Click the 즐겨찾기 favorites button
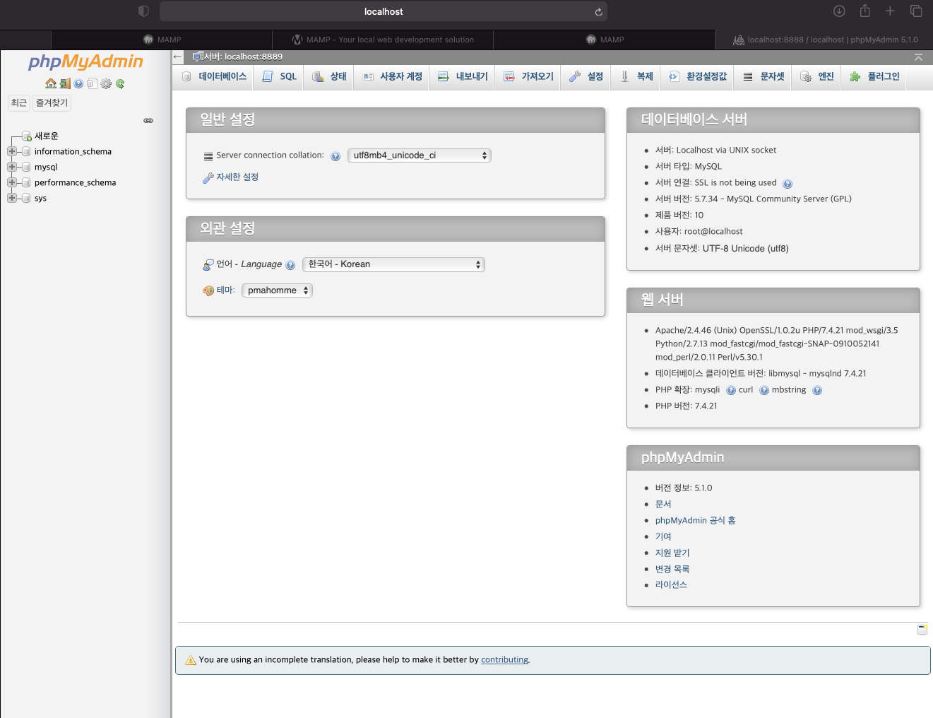 [x=52, y=102]
